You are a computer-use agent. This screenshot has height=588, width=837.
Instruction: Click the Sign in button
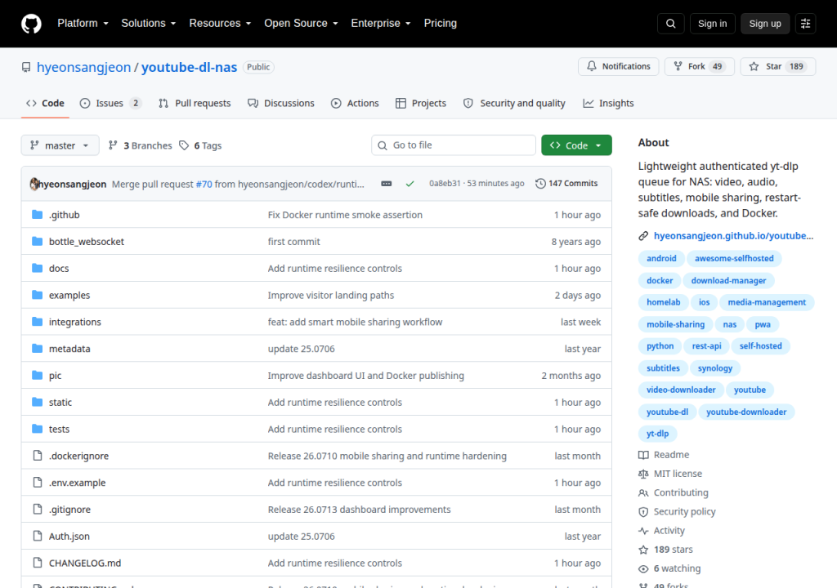click(x=712, y=24)
